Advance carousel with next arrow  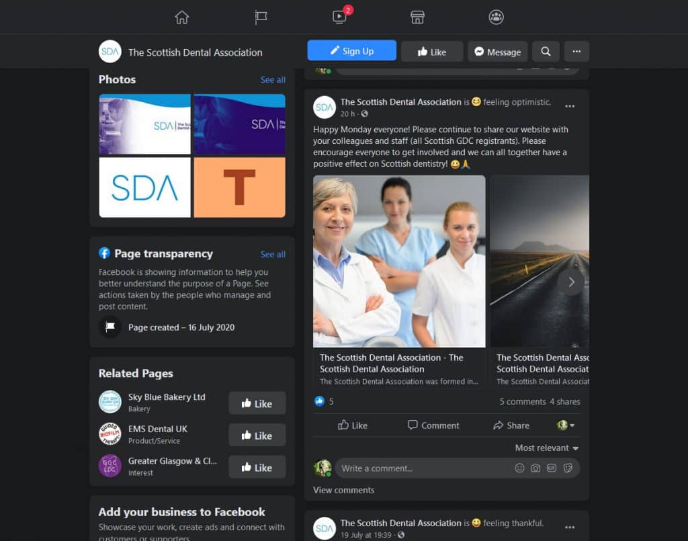click(x=571, y=282)
